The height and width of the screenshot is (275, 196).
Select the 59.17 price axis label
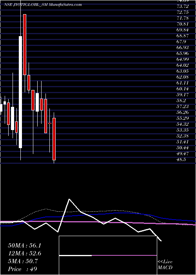(x=183, y=95)
